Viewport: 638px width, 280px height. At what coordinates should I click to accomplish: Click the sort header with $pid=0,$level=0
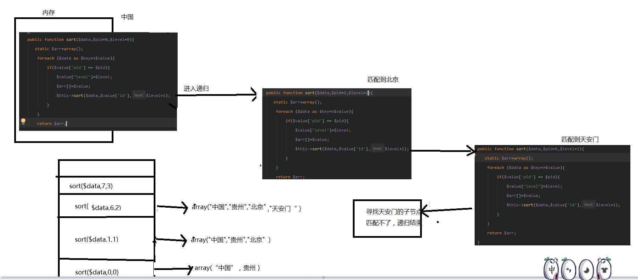click(80, 39)
